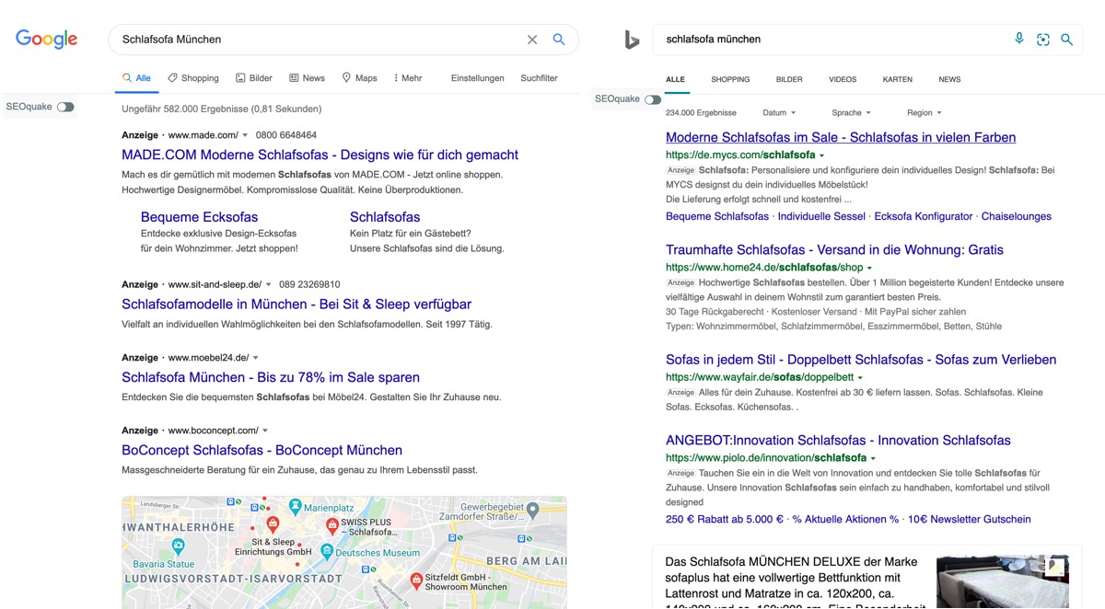This screenshot has height=609, width=1105.
Task: Switch to Bing's KARTEN tab
Action: (898, 80)
